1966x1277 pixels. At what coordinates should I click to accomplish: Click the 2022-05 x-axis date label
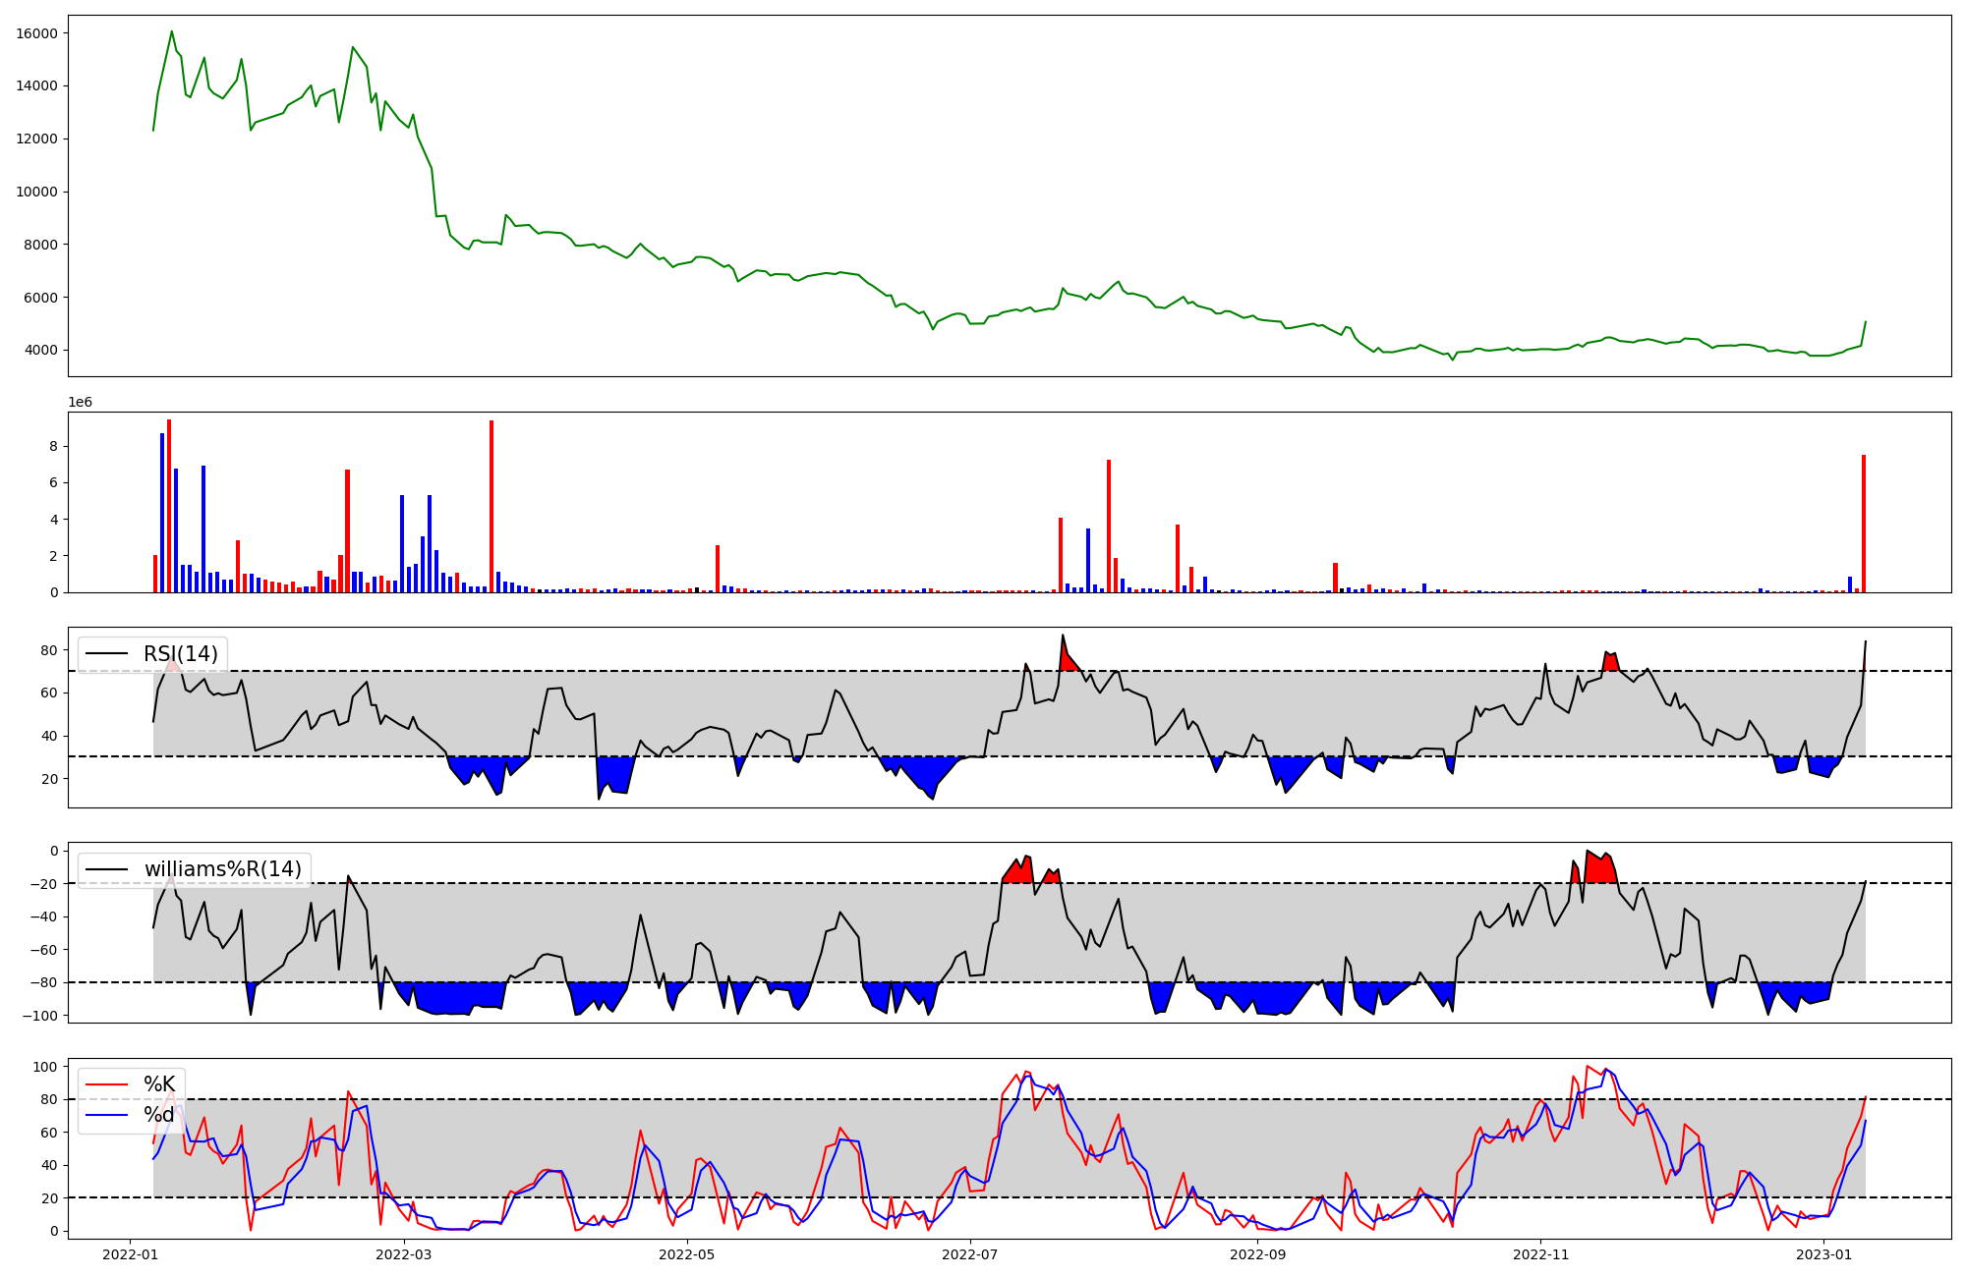coord(686,1254)
